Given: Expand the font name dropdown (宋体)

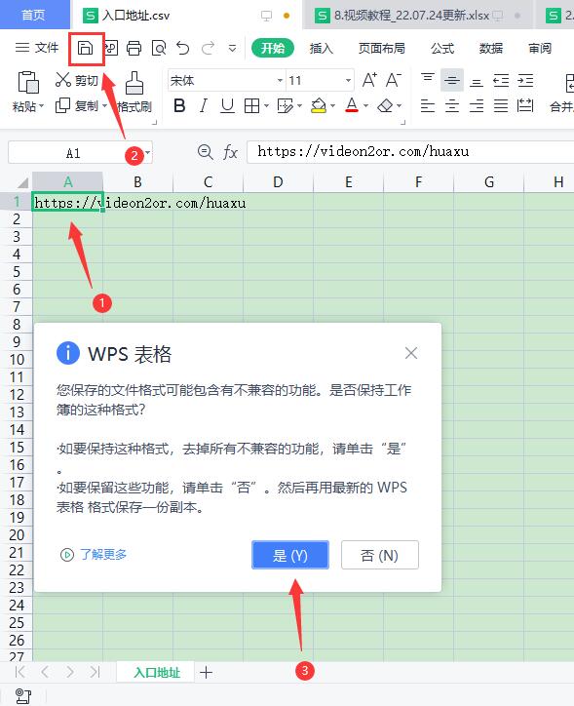Looking at the screenshot, I should point(280,81).
